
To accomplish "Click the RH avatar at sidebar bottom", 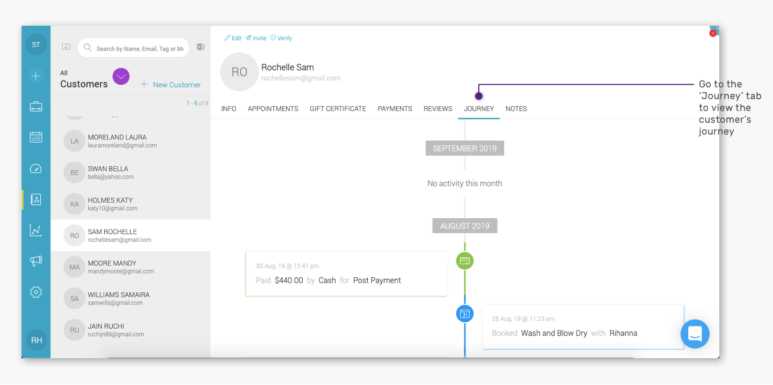I will 37,340.
